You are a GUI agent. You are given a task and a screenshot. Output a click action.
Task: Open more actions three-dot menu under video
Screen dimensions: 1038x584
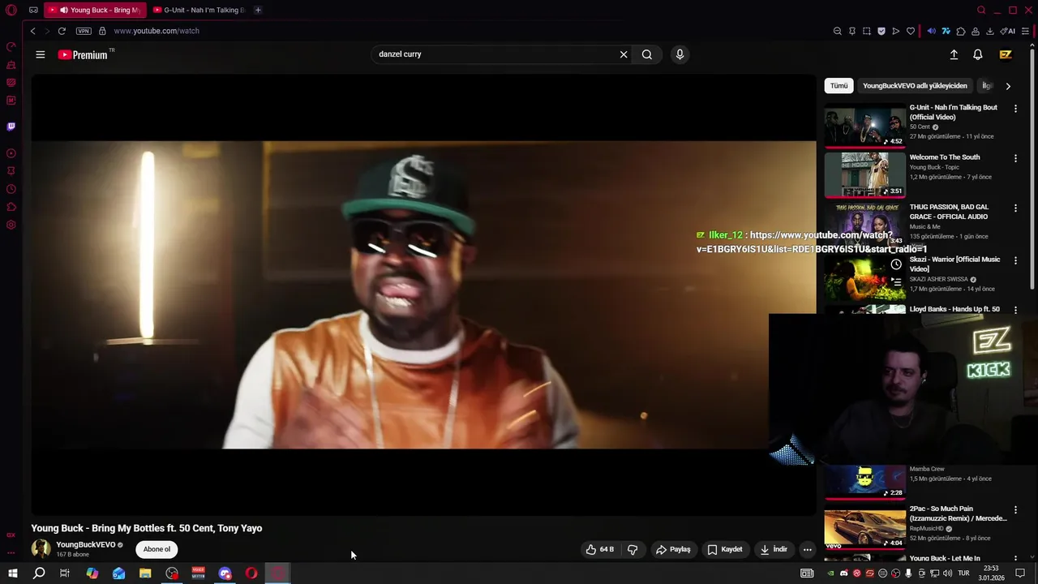(x=807, y=549)
